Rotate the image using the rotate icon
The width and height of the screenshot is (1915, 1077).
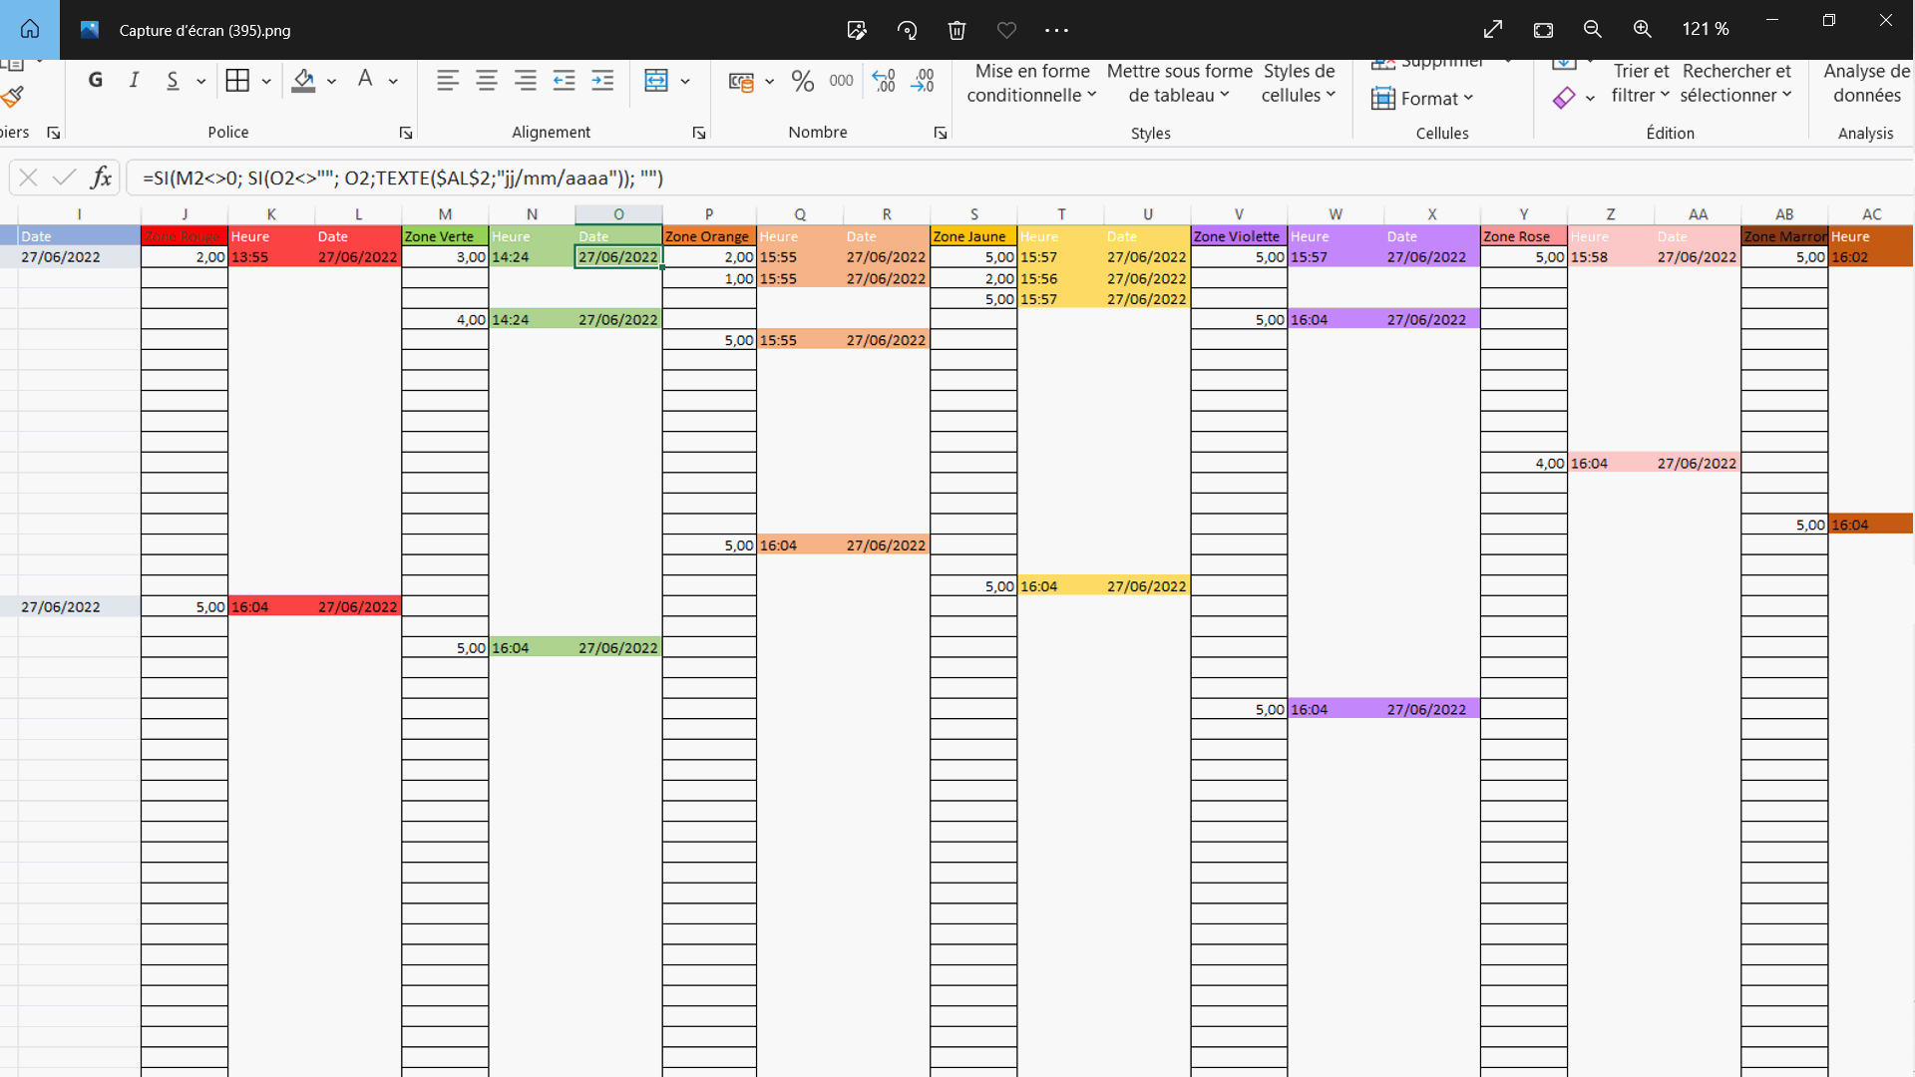tap(907, 30)
